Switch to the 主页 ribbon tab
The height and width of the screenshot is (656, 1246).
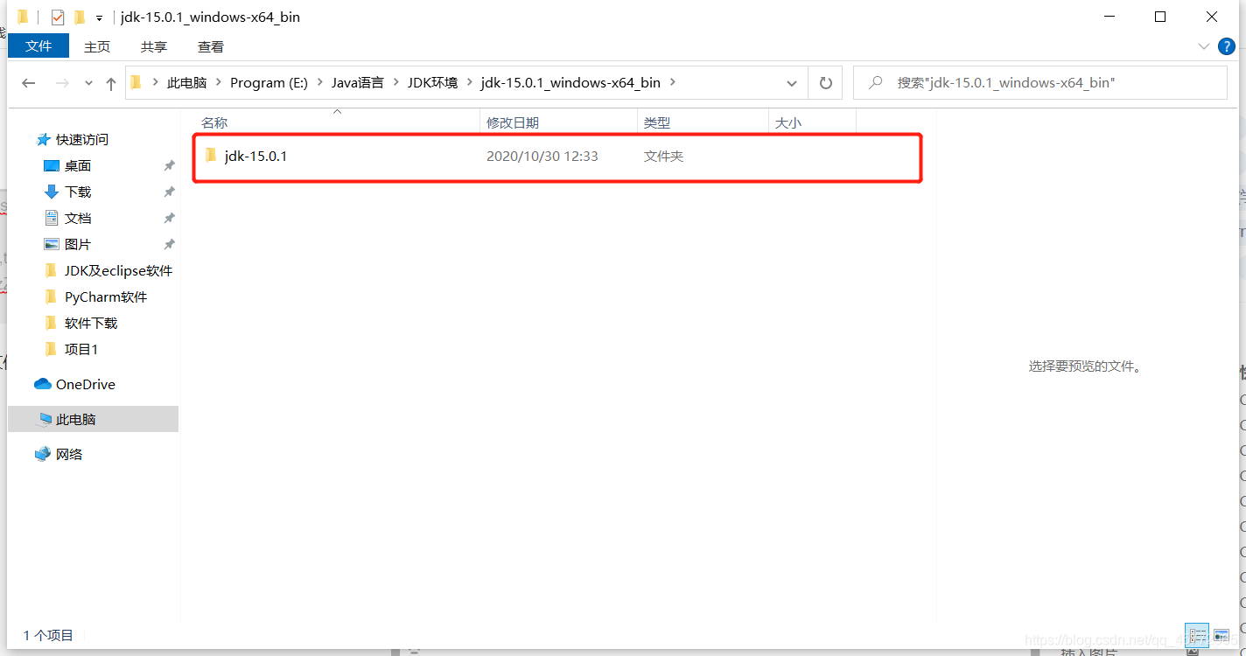97,46
